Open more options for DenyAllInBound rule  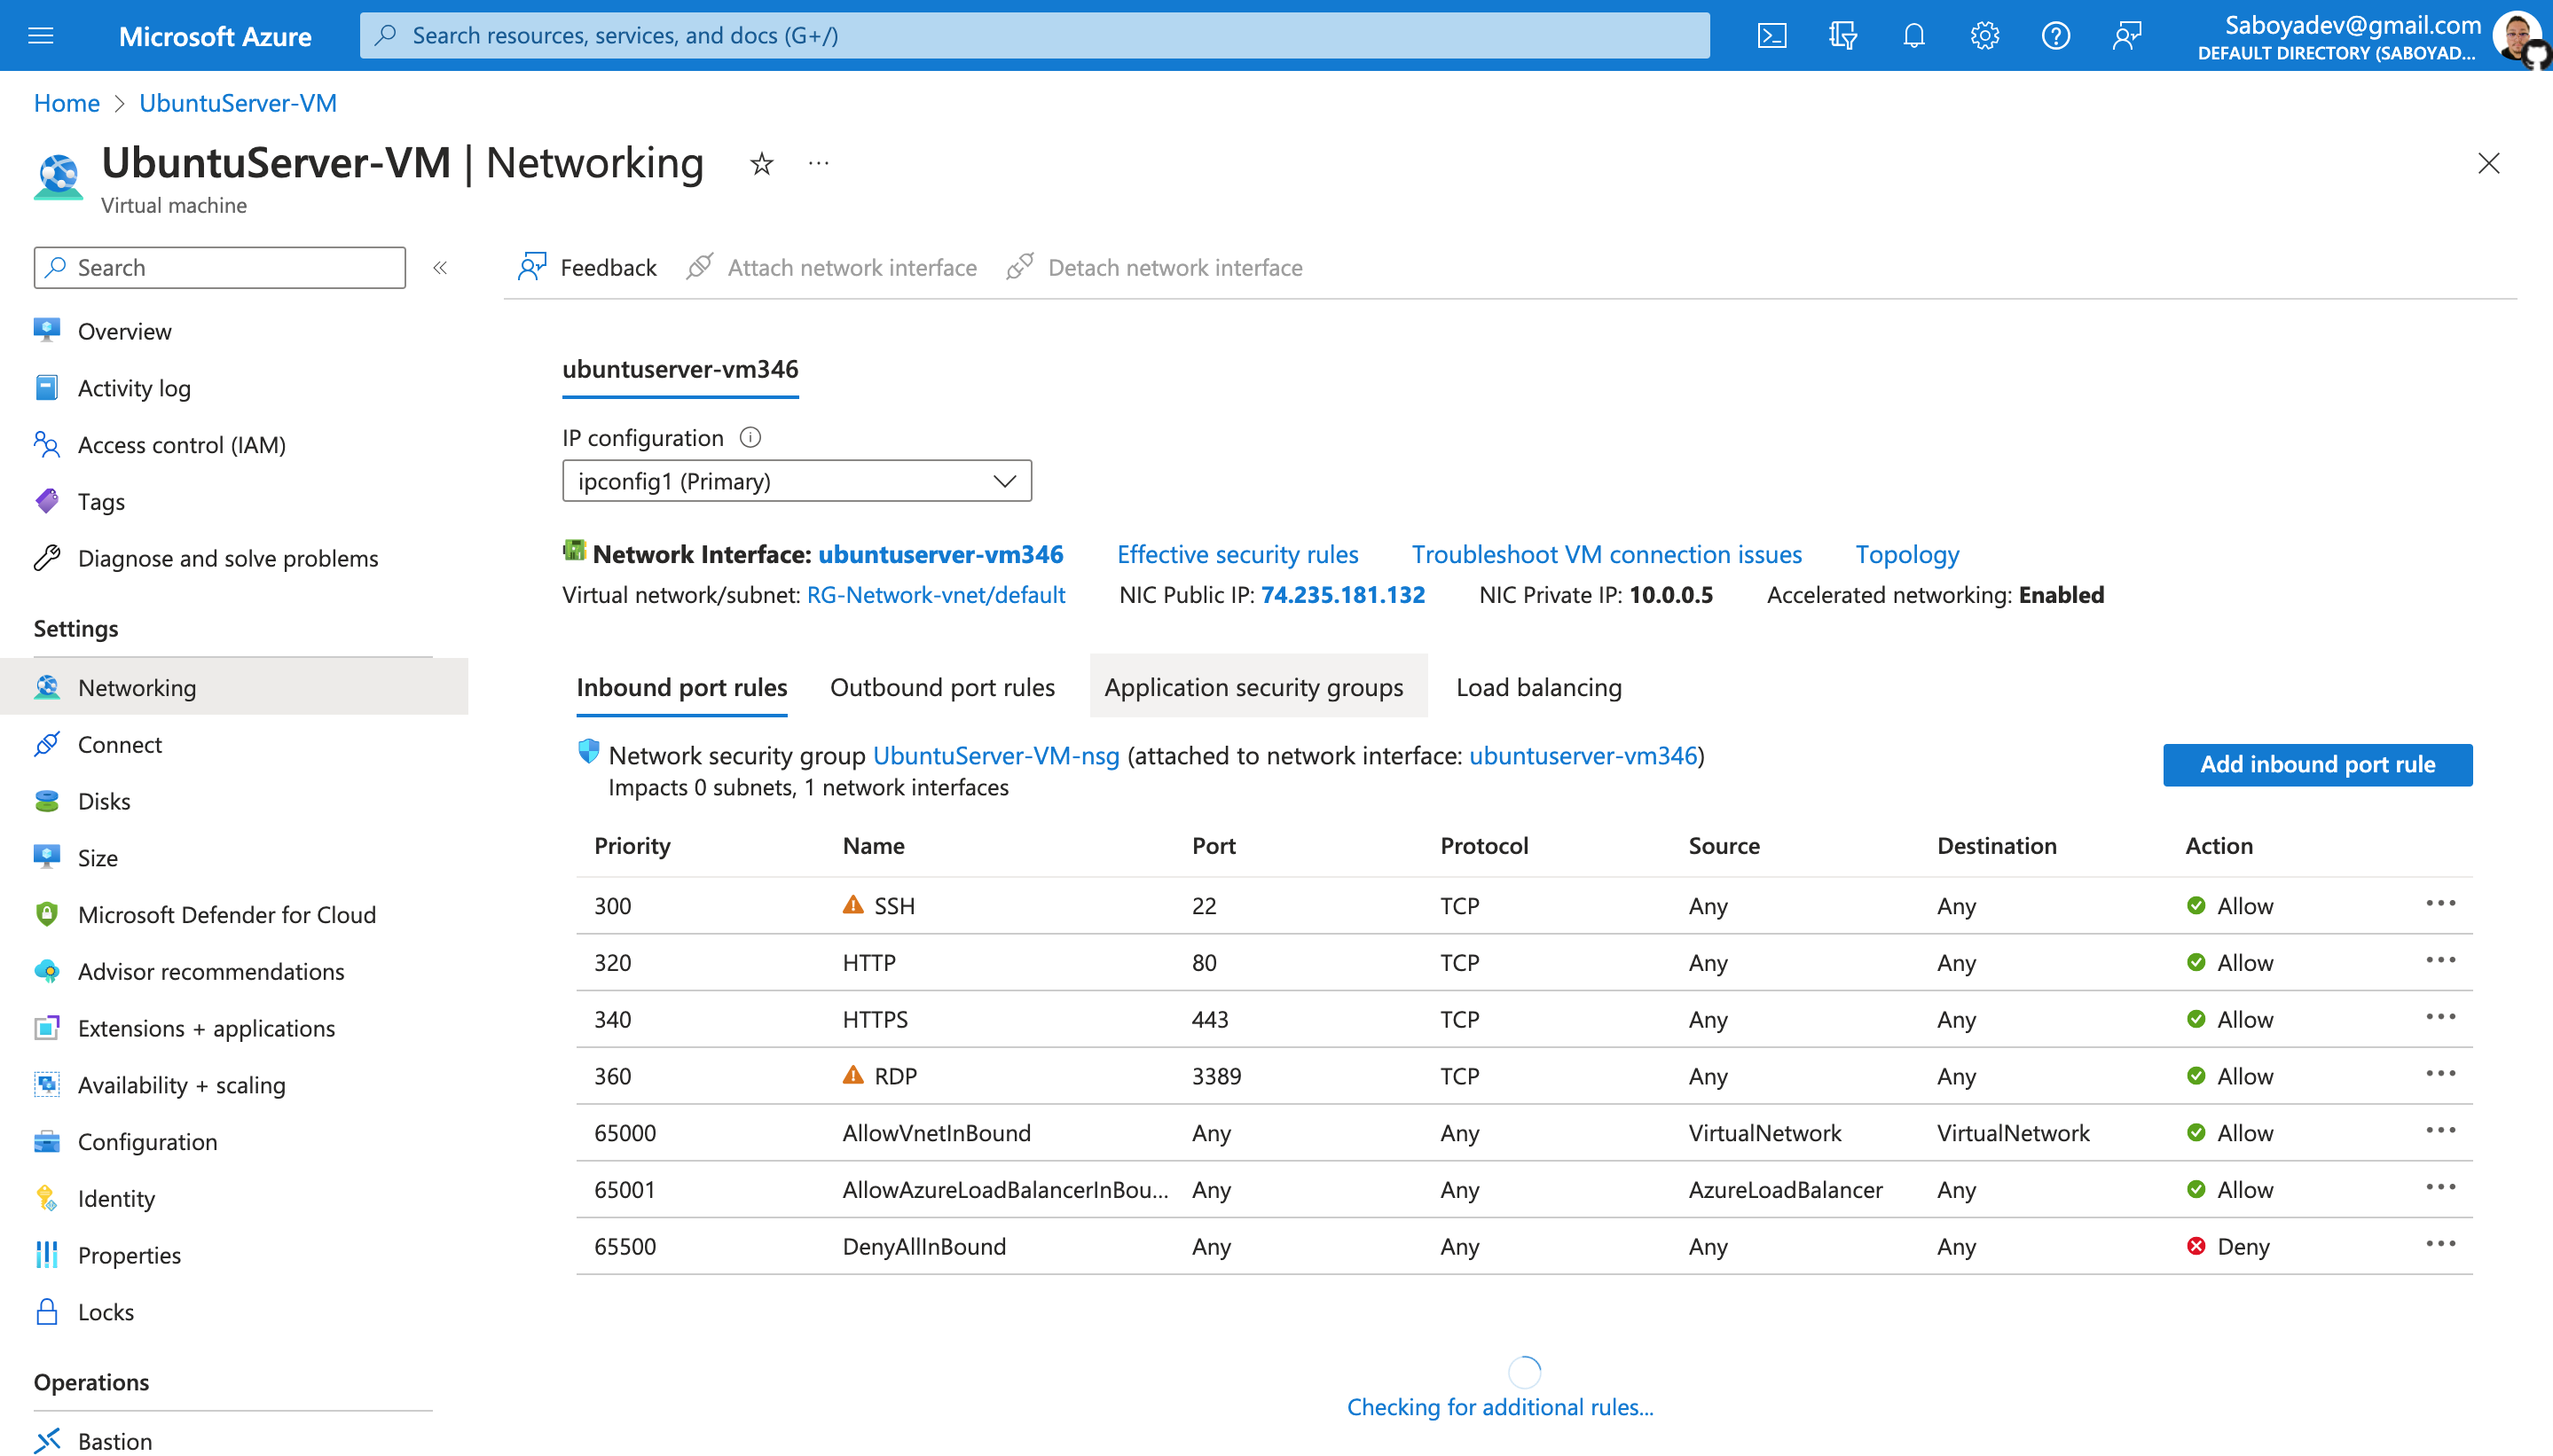coord(2440,1245)
